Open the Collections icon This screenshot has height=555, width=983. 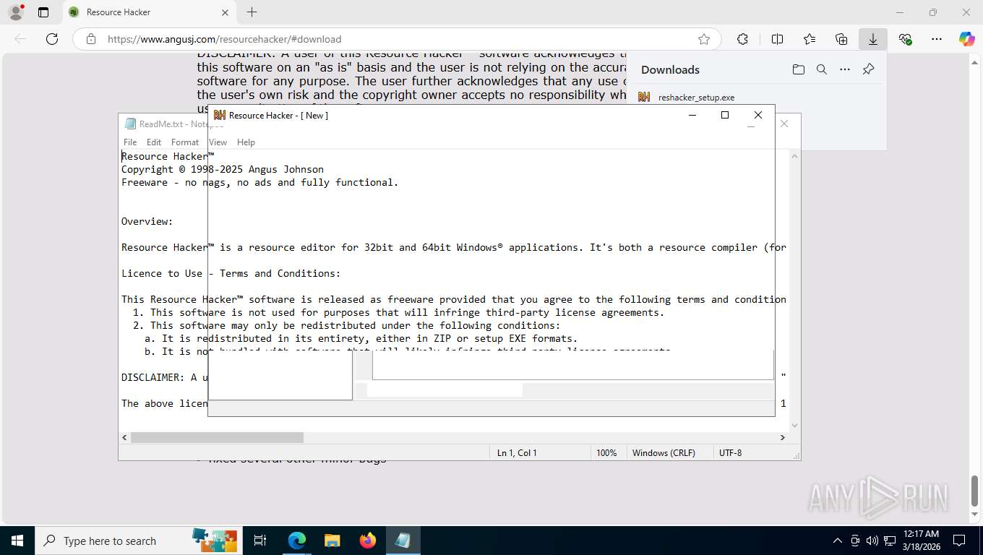click(841, 39)
